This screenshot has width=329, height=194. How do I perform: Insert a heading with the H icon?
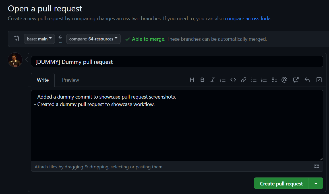click(192, 80)
